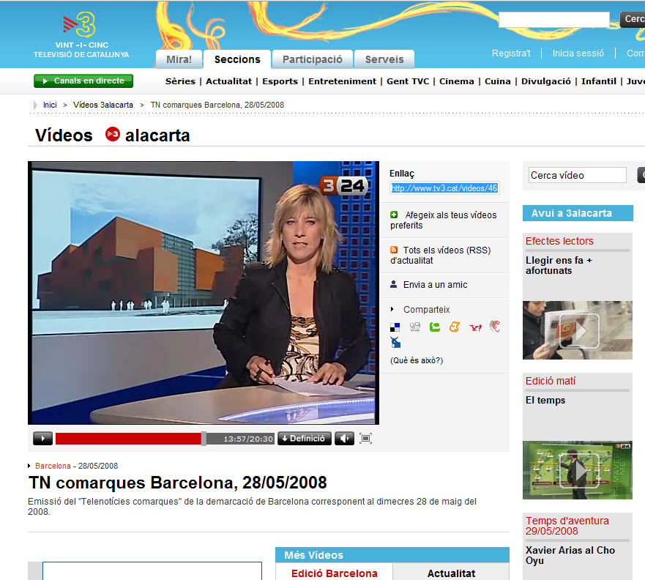This screenshot has width=645, height=580.
Task: Share via the Yahoo Y! icon
Action: 476,327
